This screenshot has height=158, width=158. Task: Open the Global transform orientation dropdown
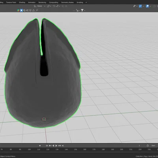pos(39,6)
